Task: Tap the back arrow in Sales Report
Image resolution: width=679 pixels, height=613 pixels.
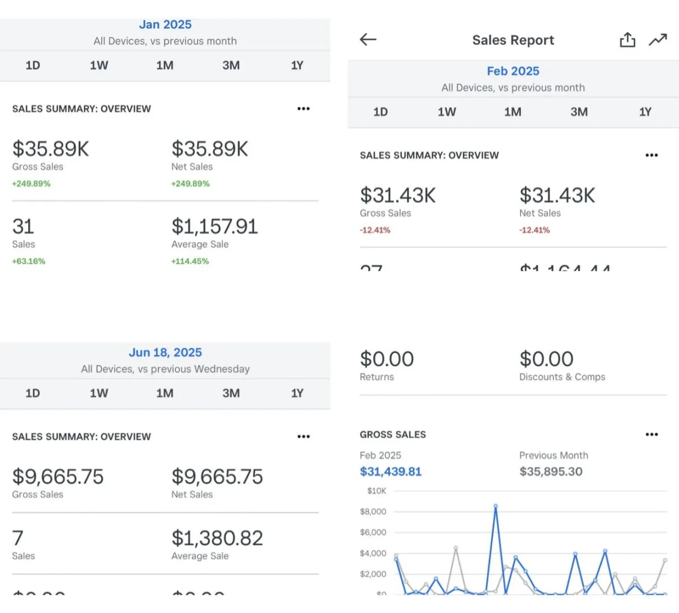Action: (x=368, y=40)
